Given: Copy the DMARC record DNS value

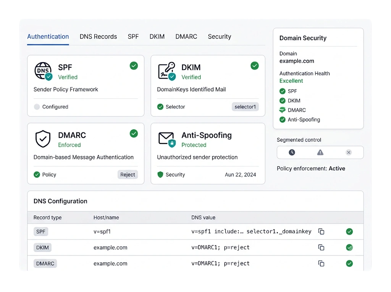Looking at the screenshot, I should coord(321,263).
